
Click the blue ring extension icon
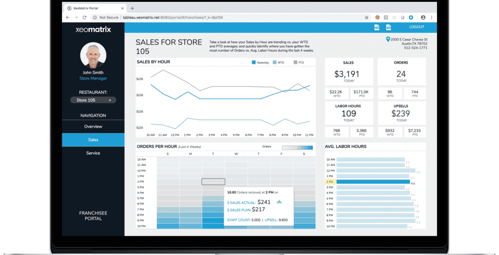tap(411, 18)
